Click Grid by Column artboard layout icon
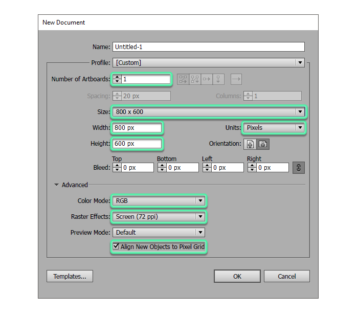The height and width of the screenshot is (316, 358). click(x=195, y=79)
